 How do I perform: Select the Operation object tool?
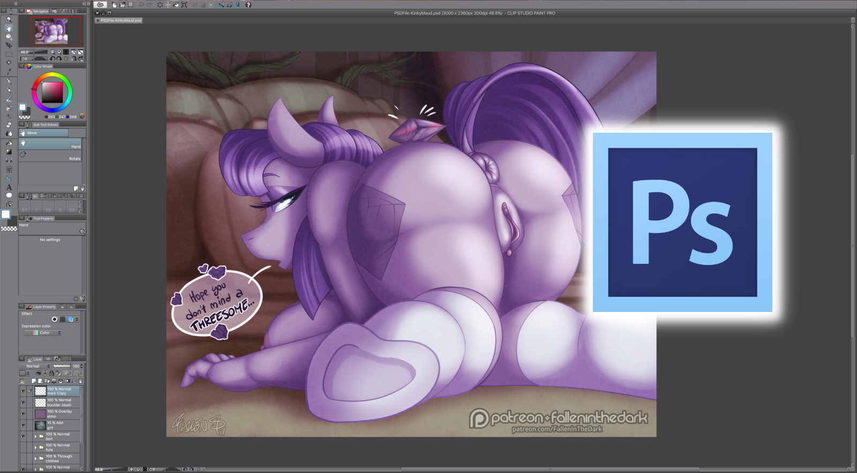[x=9, y=37]
